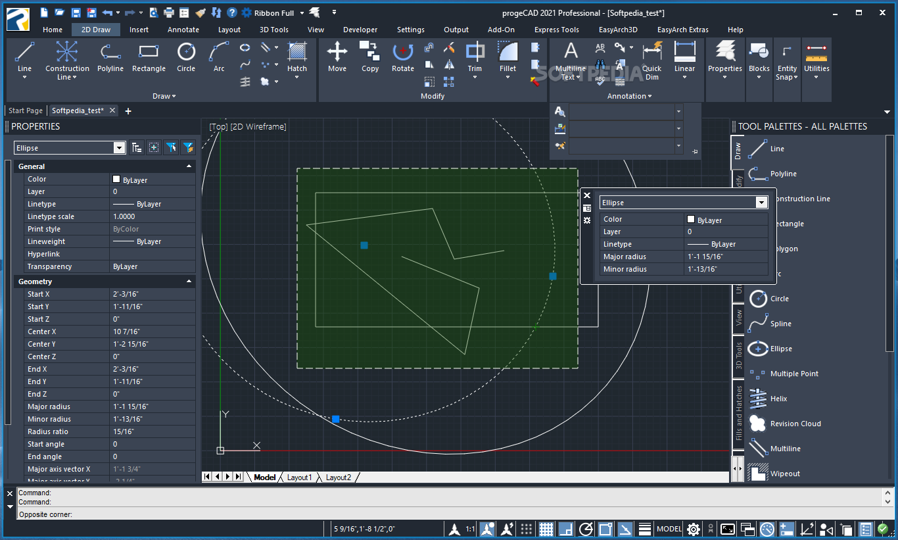
Task: Activate the Rotate tool
Action: pos(403,57)
